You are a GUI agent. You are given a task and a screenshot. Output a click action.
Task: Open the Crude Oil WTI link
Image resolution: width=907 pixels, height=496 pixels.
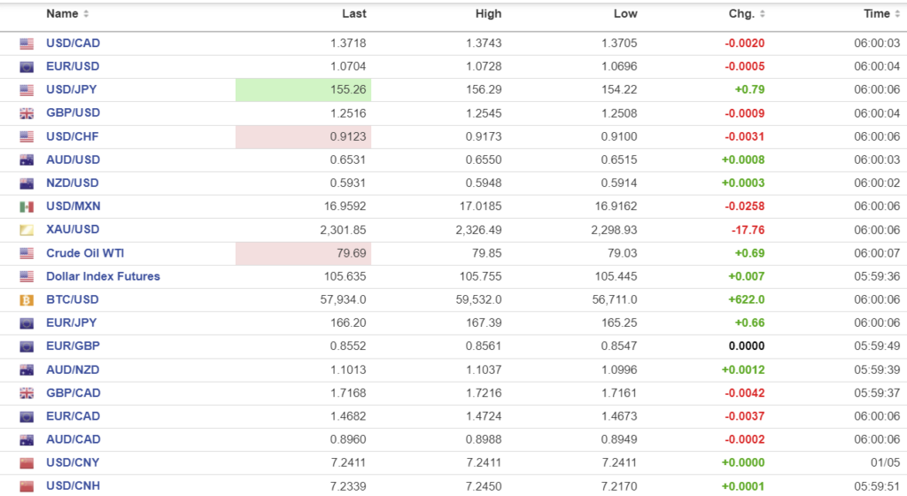coord(85,253)
